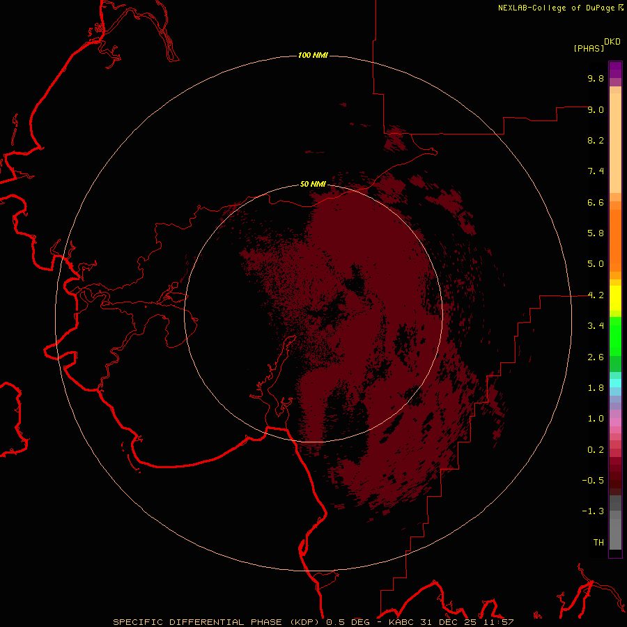Click the 5.0 scale value
627x627 pixels.
point(596,264)
